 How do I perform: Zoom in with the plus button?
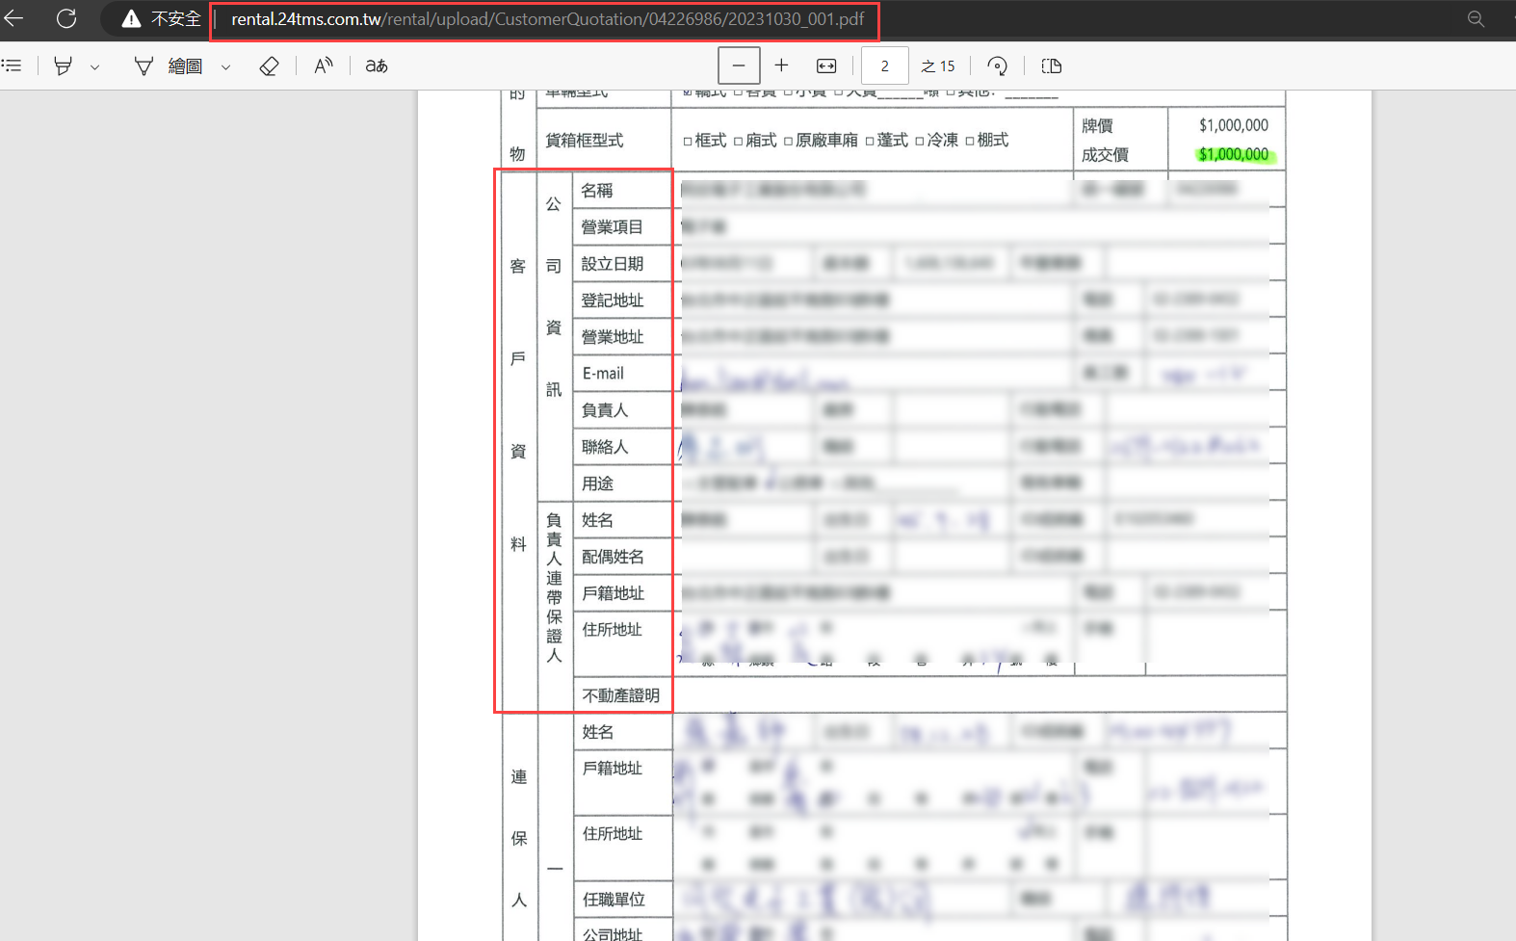[x=781, y=65]
